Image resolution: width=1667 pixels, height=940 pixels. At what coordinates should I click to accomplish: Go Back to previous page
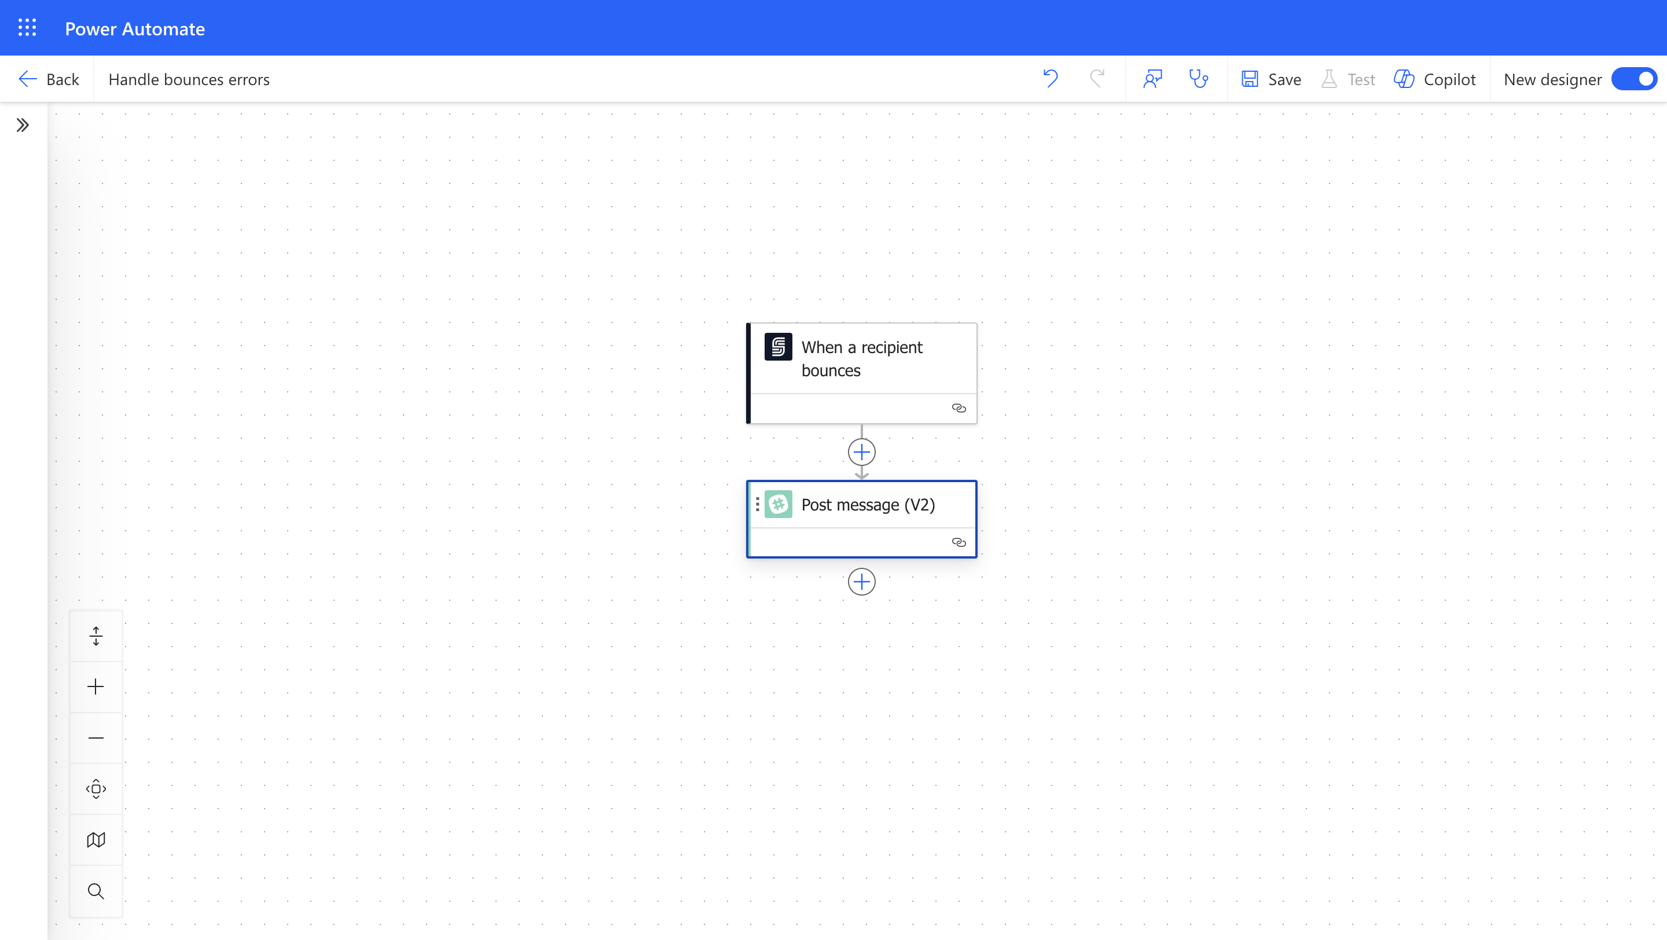pyautogui.click(x=49, y=79)
